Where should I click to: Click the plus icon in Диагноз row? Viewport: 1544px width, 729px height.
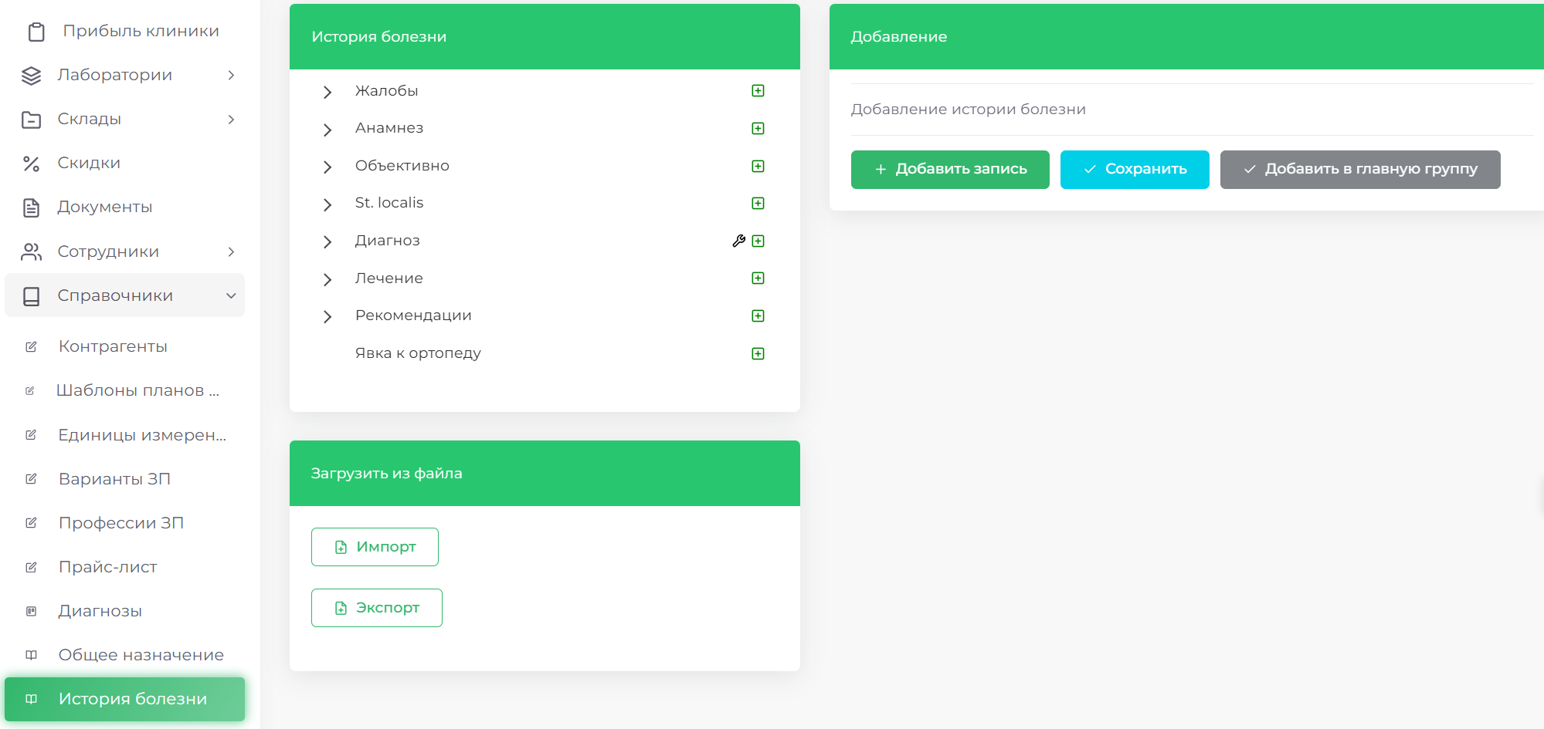758,241
